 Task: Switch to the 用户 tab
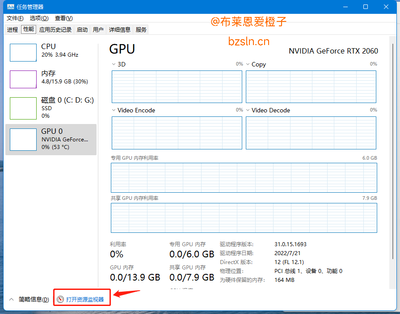coord(98,29)
